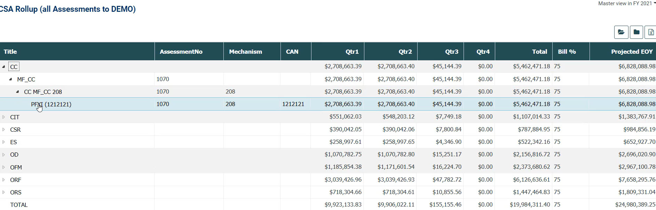Click ORS Qtr3 value $10,855.56
This screenshot has width=656, height=210.
pyautogui.click(x=447, y=192)
